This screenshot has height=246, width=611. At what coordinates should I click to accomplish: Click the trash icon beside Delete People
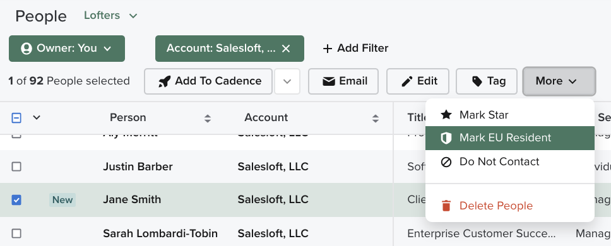click(446, 206)
